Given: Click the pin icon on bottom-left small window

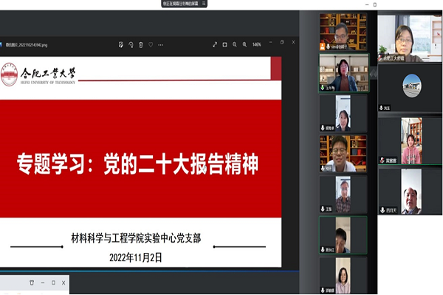Looking at the screenshot, I should [x=32, y=282].
